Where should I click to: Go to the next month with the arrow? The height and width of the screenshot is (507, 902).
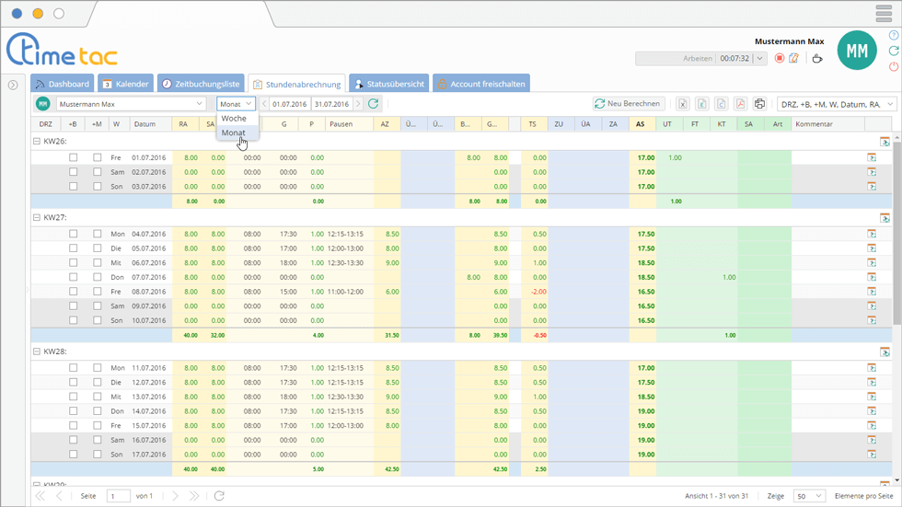357,104
